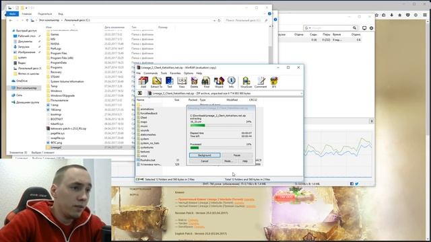Click the torrent client settings gear icon
This screenshot has width=431, height=242.
(371, 28)
